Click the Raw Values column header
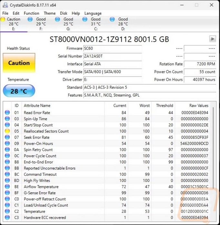Viewport: 220px width, 225px height. pos(199,105)
